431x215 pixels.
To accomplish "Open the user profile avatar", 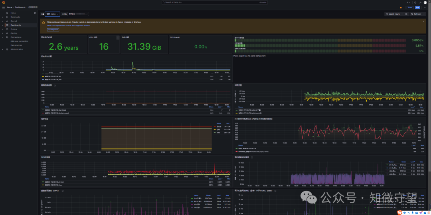I will pyautogui.click(x=425, y=2).
